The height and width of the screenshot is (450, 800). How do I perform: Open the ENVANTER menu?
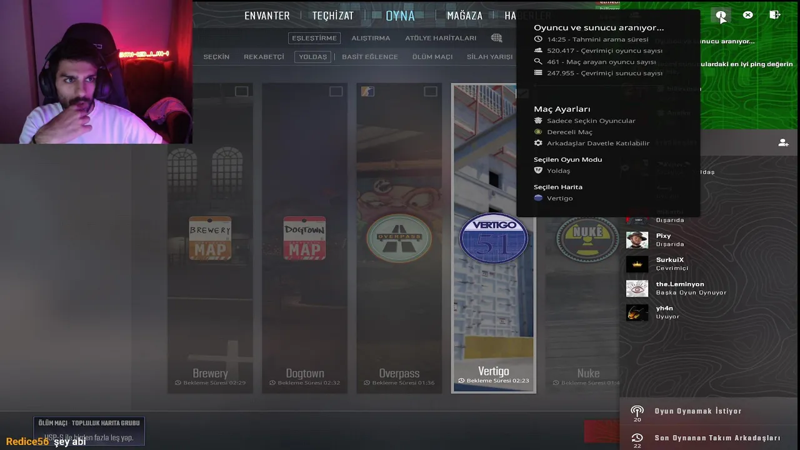pyautogui.click(x=267, y=16)
